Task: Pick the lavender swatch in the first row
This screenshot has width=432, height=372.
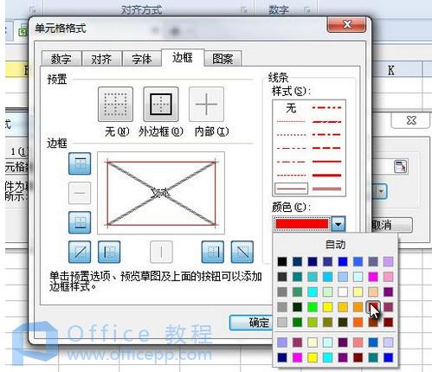Action: click(388, 261)
